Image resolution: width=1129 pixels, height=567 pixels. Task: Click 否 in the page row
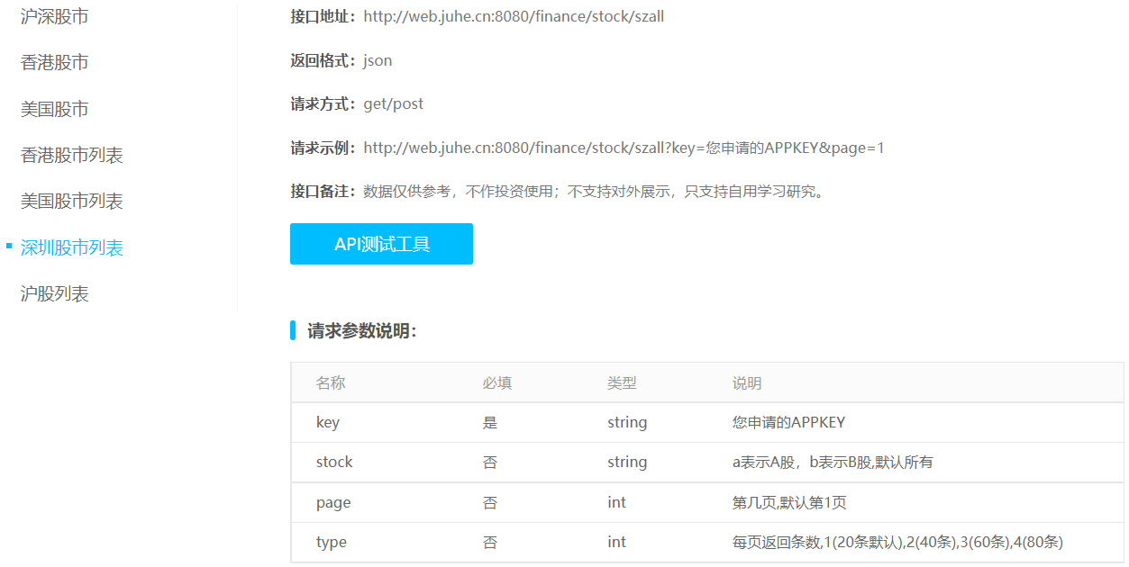pyautogui.click(x=490, y=502)
